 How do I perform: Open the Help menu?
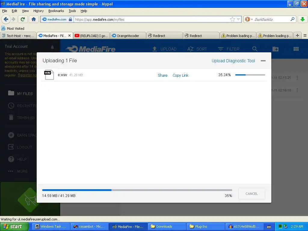pyautogui.click(x=84, y=11)
